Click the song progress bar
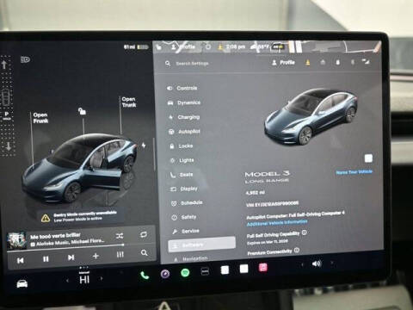This screenshot has height=310, width=413. [66, 247]
